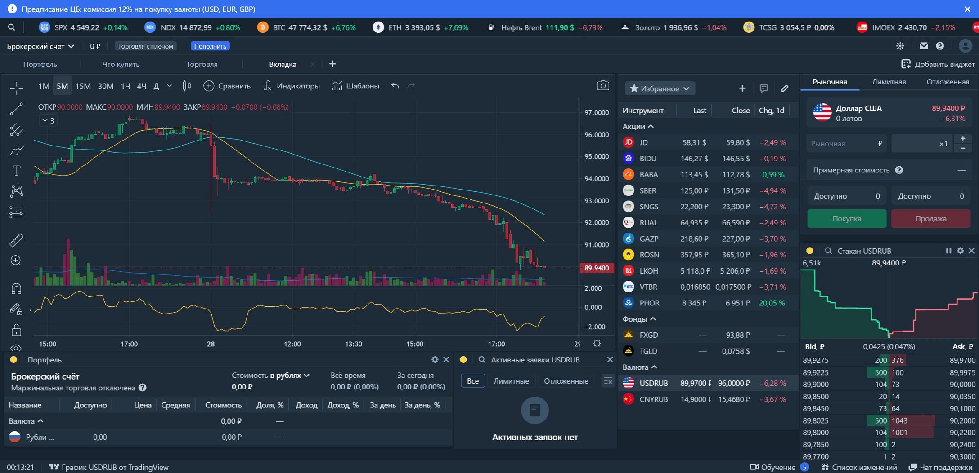Open the messages envelope icon
This screenshot has width=979, height=473.
coord(924,46)
